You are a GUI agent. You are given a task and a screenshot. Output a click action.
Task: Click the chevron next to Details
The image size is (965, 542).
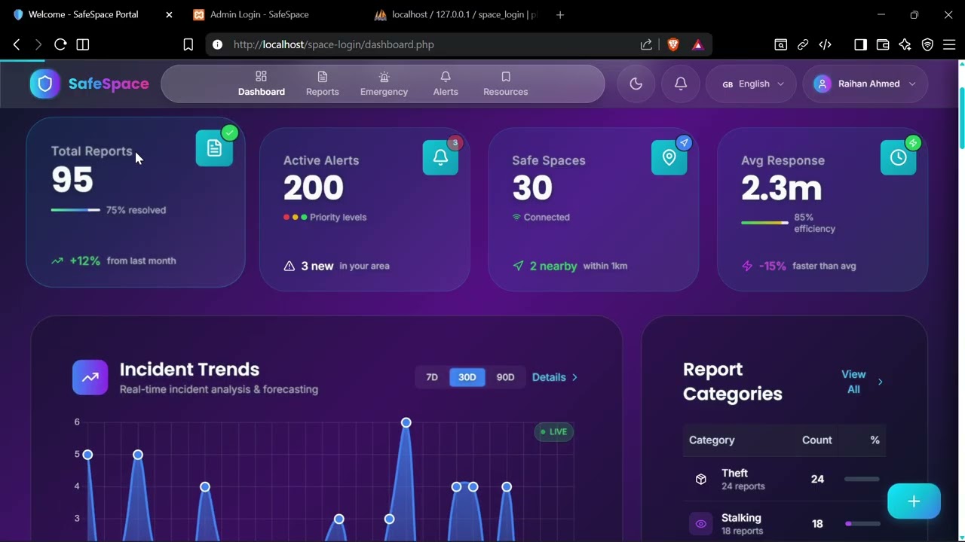point(574,377)
